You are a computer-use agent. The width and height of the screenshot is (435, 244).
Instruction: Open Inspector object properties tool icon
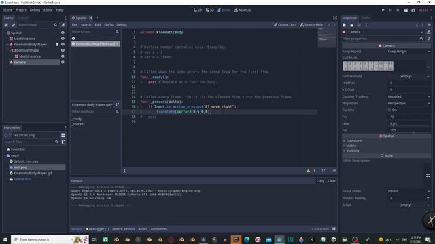429,32
